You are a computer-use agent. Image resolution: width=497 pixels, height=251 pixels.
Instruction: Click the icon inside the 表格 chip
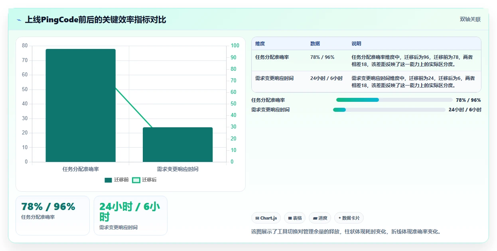coord(290,218)
